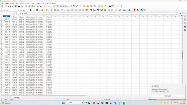The image size is (187, 105).
Task: Toggle wrap text in cells
Action: [x=72, y=10]
